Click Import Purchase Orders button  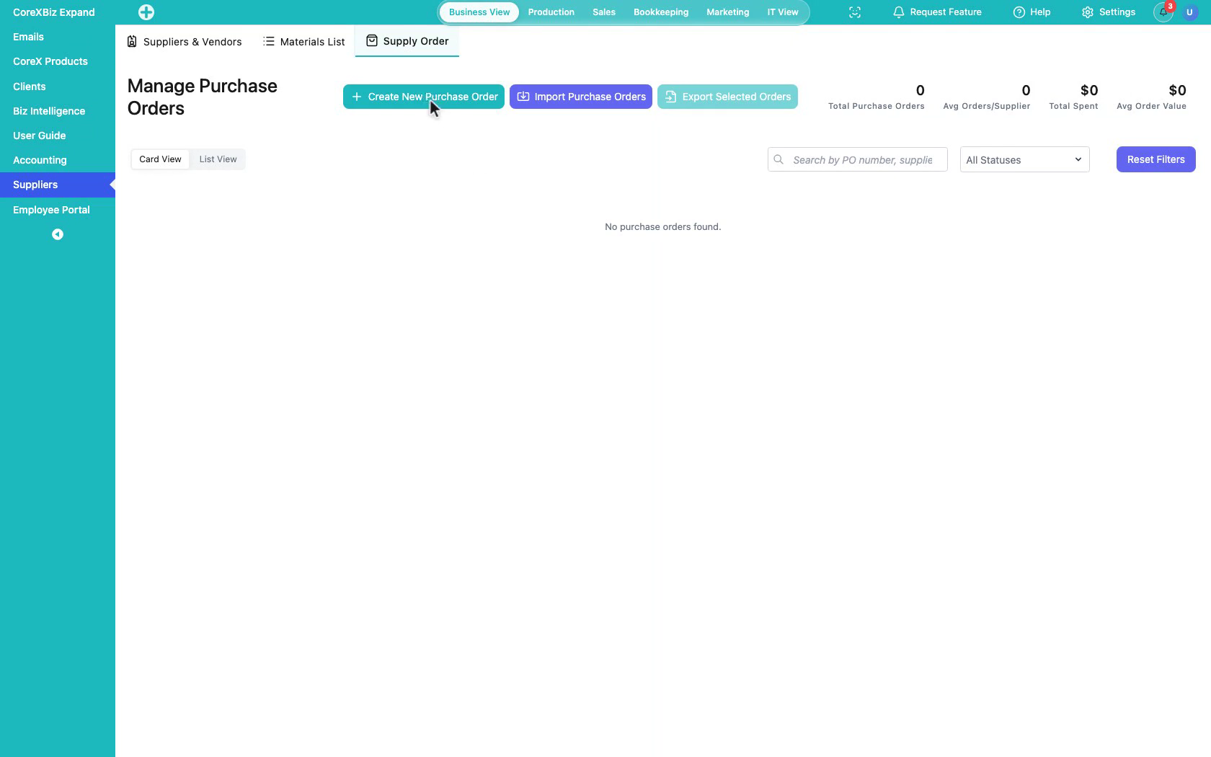tap(581, 97)
